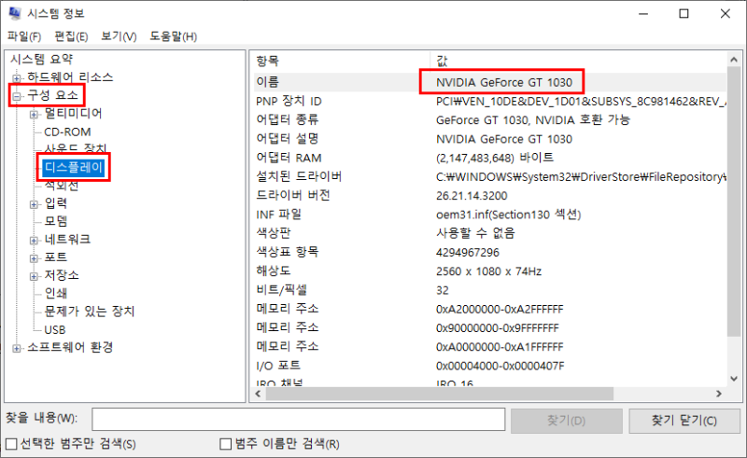Click memory address 0xA2000000-0xA2FFFFFF

(500, 309)
